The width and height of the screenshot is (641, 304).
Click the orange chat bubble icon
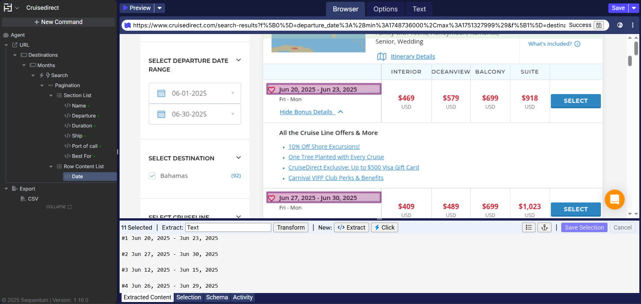(614, 200)
